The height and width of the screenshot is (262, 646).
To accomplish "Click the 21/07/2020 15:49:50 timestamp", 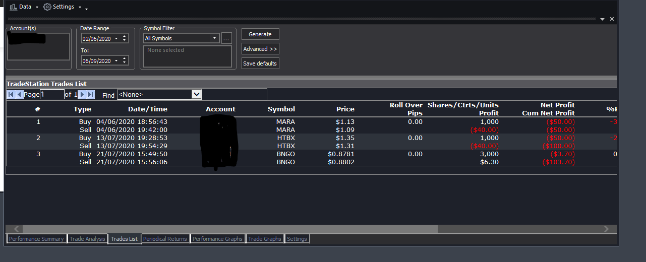I will pyautogui.click(x=132, y=154).
